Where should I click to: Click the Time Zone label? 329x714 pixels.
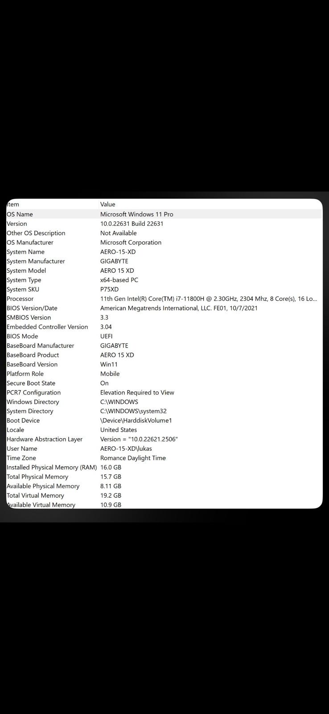point(21,458)
